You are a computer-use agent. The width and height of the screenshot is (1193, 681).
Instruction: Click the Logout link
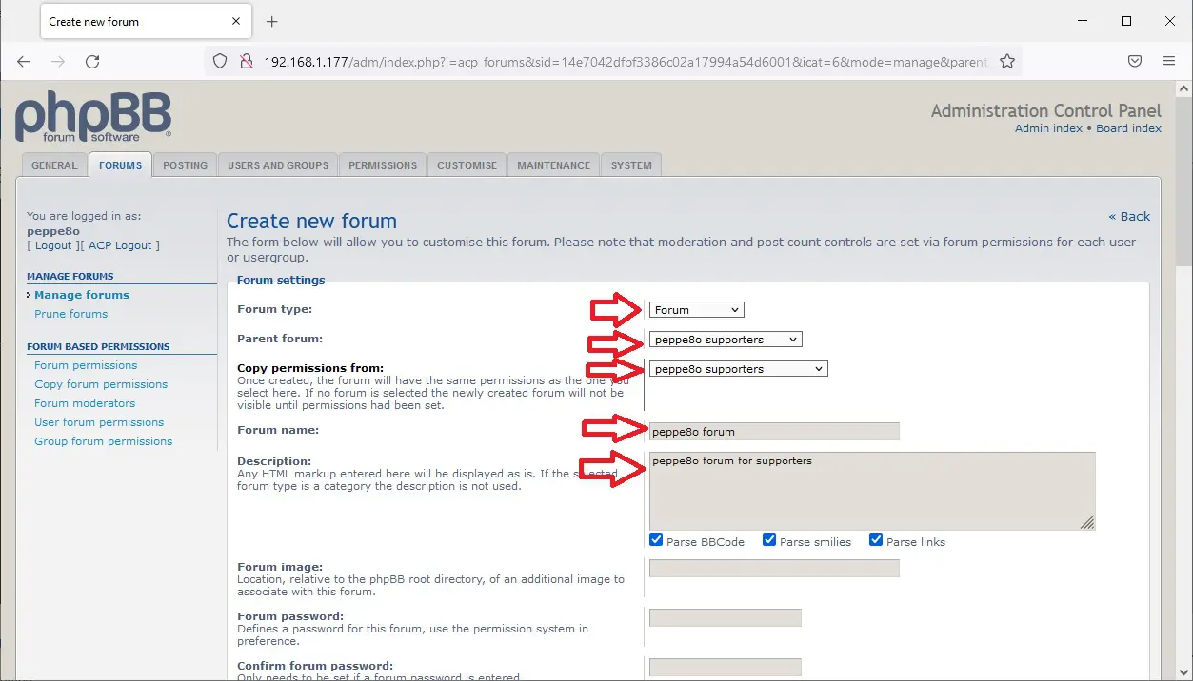point(53,245)
